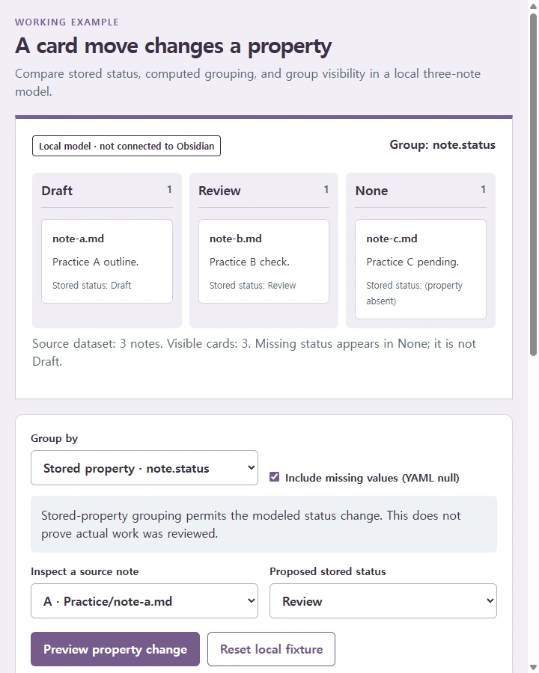Viewport: 539px width, 673px height.
Task: Click the Group: note.status label
Action: [x=442, y=145]
